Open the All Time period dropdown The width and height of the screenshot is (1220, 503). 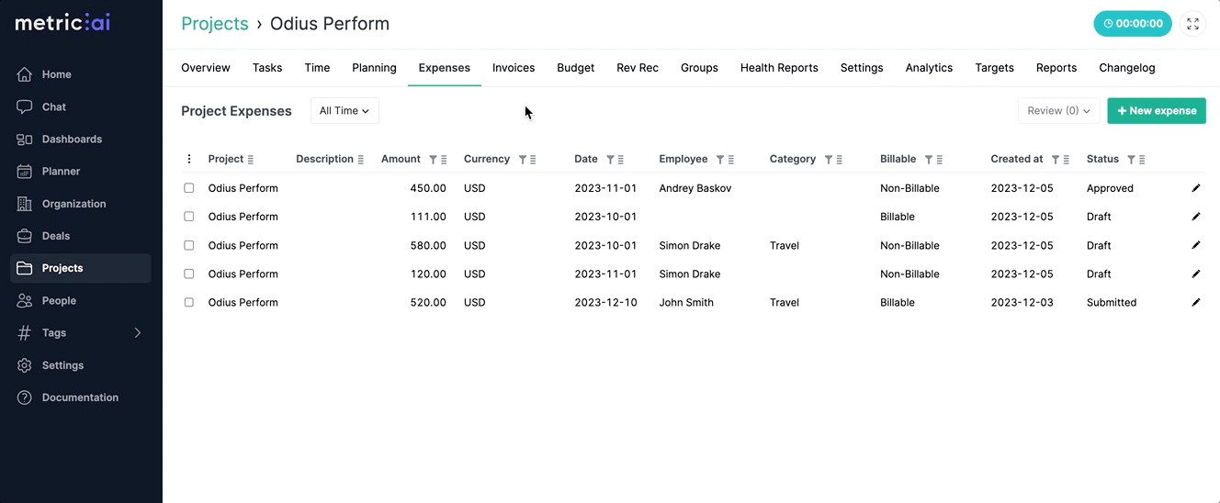pyautogui.click(x=345, y=111)
